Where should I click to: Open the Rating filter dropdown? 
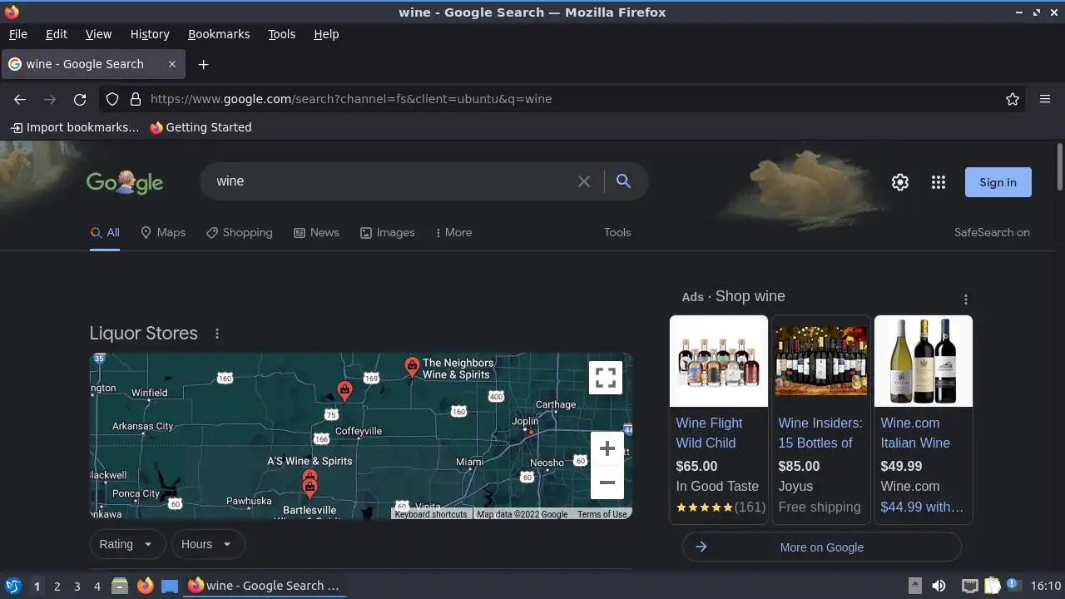point(127,544)
